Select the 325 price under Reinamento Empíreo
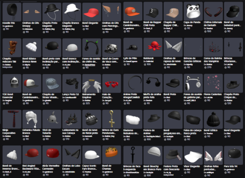The height and width of the screenshot is (178, 245). click(x=88, y=104)
